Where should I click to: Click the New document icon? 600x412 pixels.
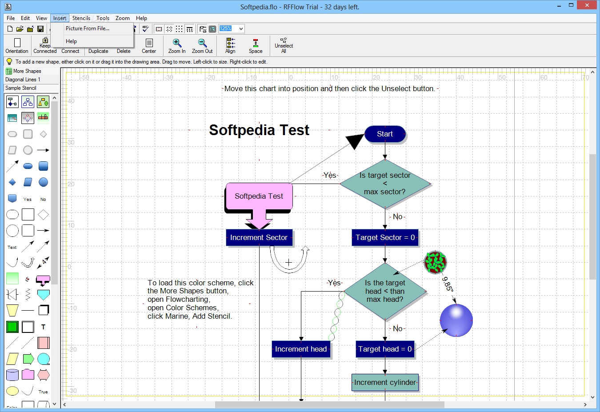[10, 29]
